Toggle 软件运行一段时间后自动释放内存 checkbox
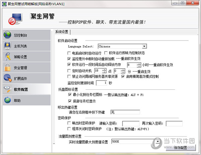The height and width of the screenshot is (155, 201). (69, 64)
